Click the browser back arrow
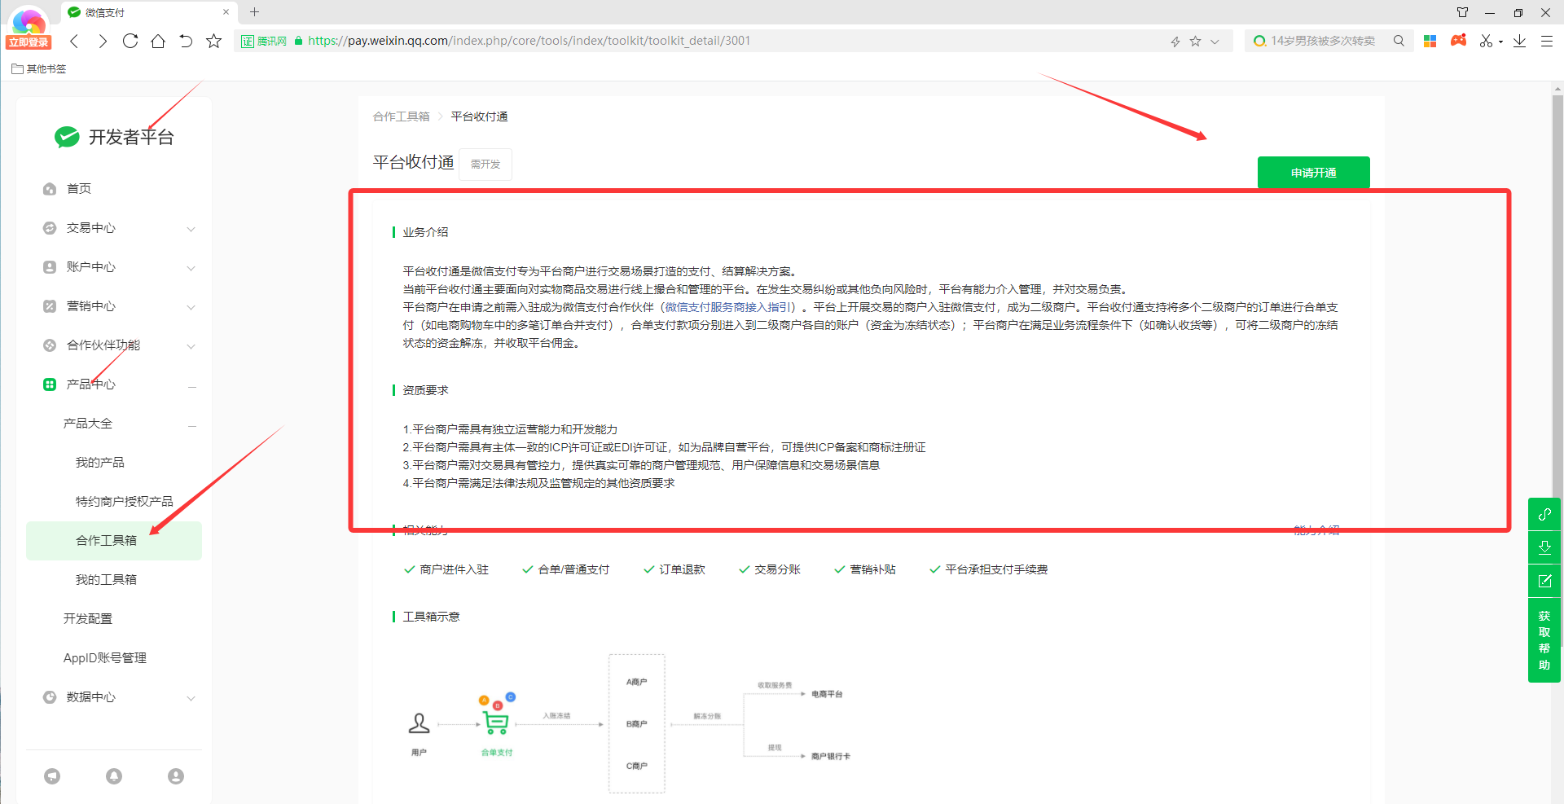Image resolution: width=1564 pixels, height=804 pixels. [74, 41]
